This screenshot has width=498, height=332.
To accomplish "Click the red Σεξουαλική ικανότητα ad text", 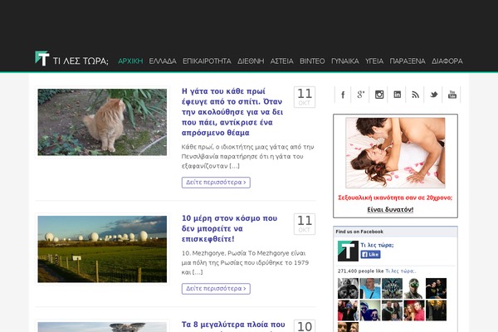I will click(395, 198).
